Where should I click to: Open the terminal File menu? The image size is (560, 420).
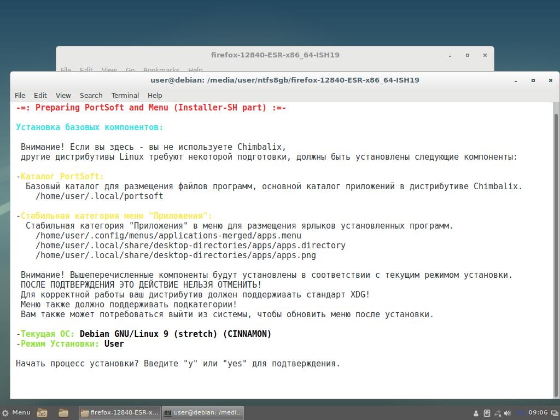coord(20,95)
